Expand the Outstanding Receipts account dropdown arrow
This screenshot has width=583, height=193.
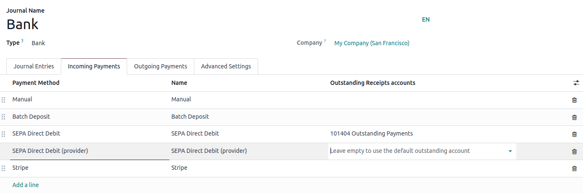[x=510, y=151]
